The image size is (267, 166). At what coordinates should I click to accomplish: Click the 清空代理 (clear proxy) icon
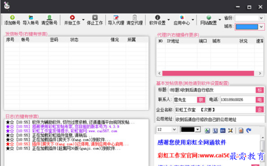[135, 18]
